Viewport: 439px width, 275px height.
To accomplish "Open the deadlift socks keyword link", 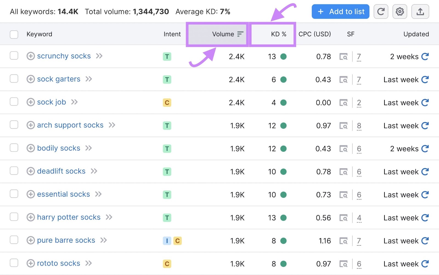I will [61, 171].
